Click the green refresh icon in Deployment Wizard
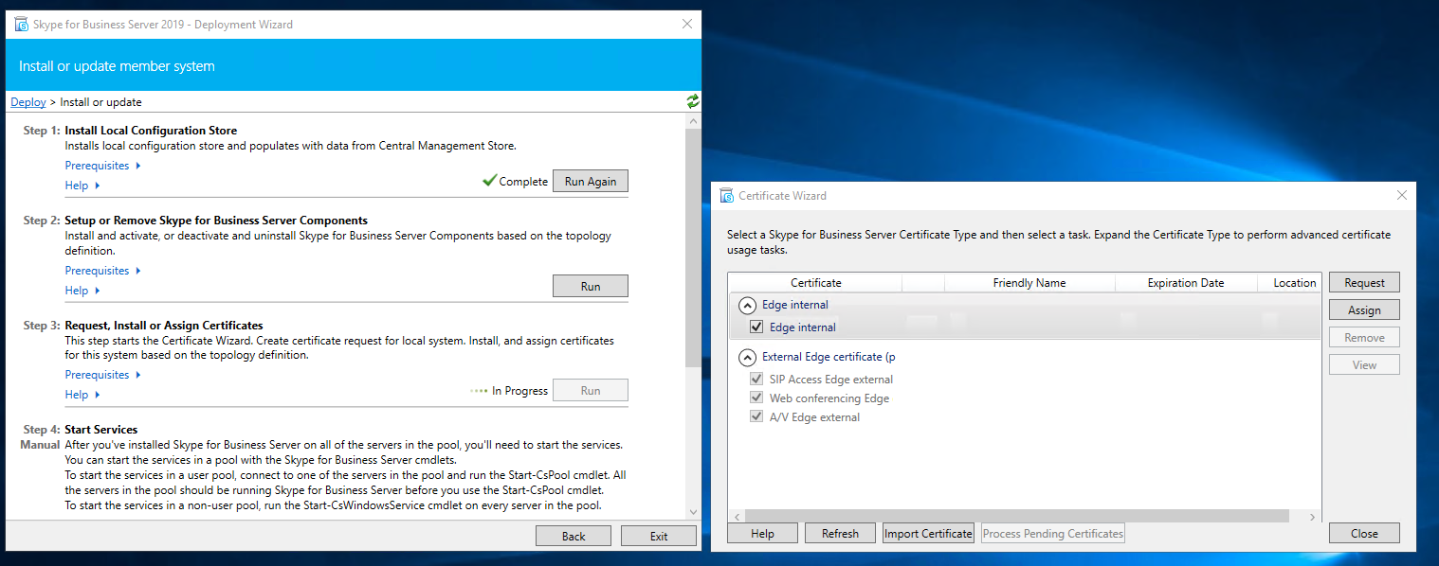Screen dimensions: 1439x566 (x=693, y=101)
